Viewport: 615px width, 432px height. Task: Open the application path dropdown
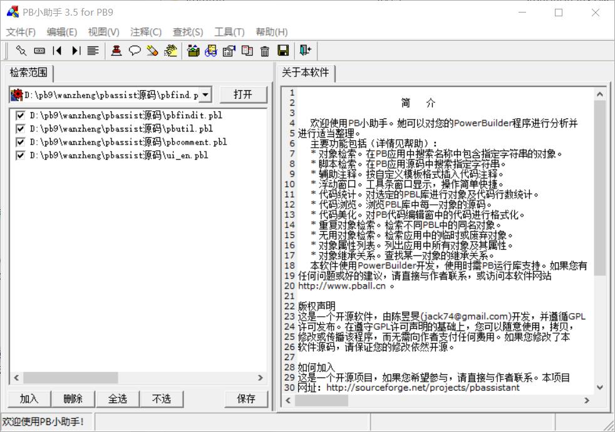(205, 95)
